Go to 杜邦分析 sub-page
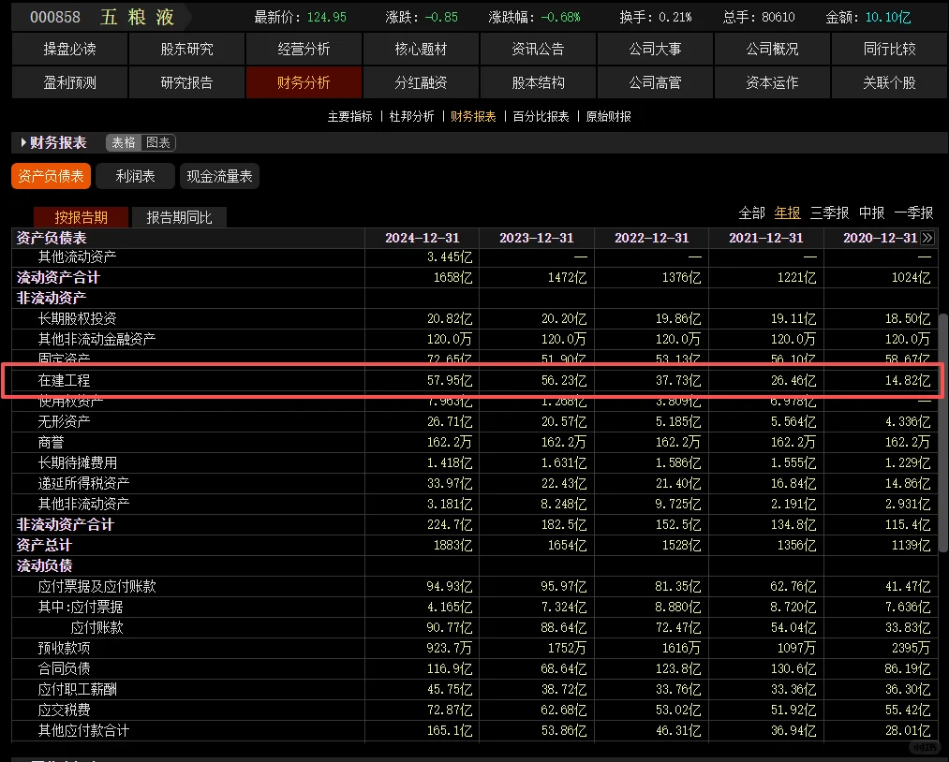 click(411, 116)
